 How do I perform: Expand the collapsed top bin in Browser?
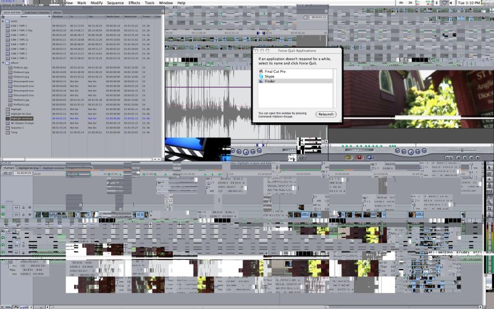3,21
